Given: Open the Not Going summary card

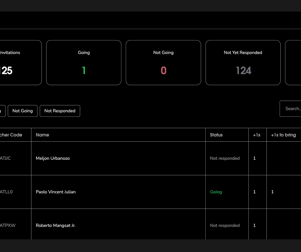Looking at the screenshot, I should (x=163, y=62).
